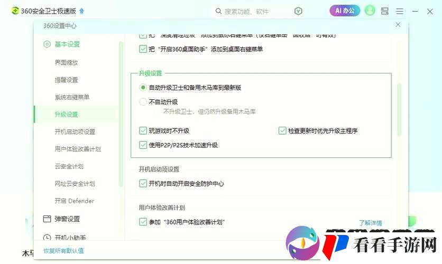442x264 pixels.
Task: Select 用户体验改善计划 in sidebar
Action: tap(78, 149)
